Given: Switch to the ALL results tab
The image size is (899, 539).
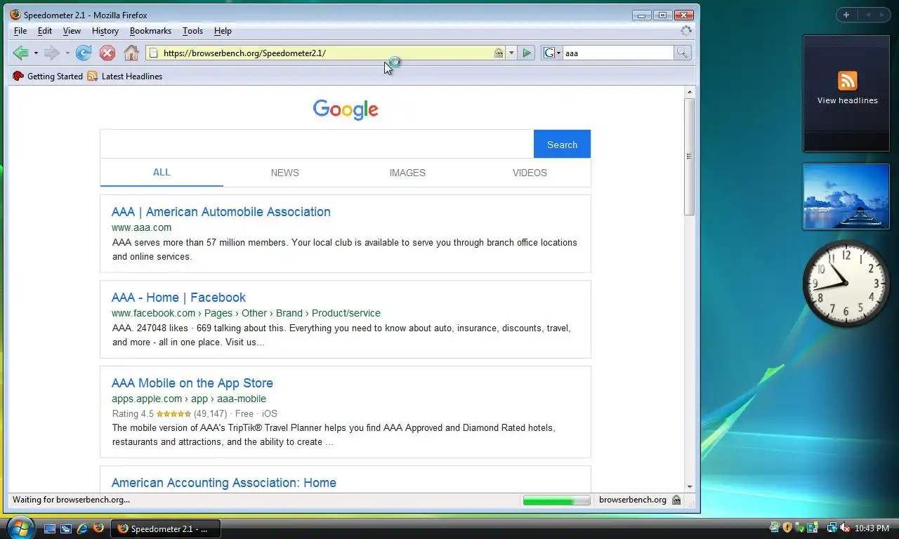Looking at the screenshot, I should pyautogui.click(x=162, y=173).
